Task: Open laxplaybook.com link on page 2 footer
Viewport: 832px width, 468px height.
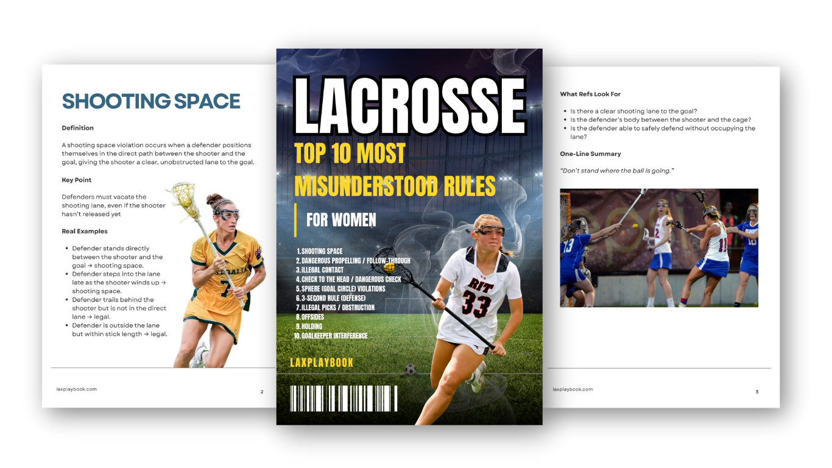Action: pos(76,389)
